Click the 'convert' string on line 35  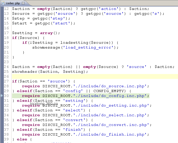coord(74,120)
